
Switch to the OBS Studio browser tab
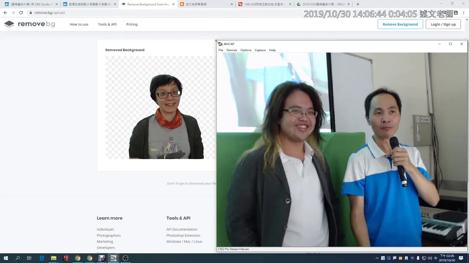[x=31, y=4]
